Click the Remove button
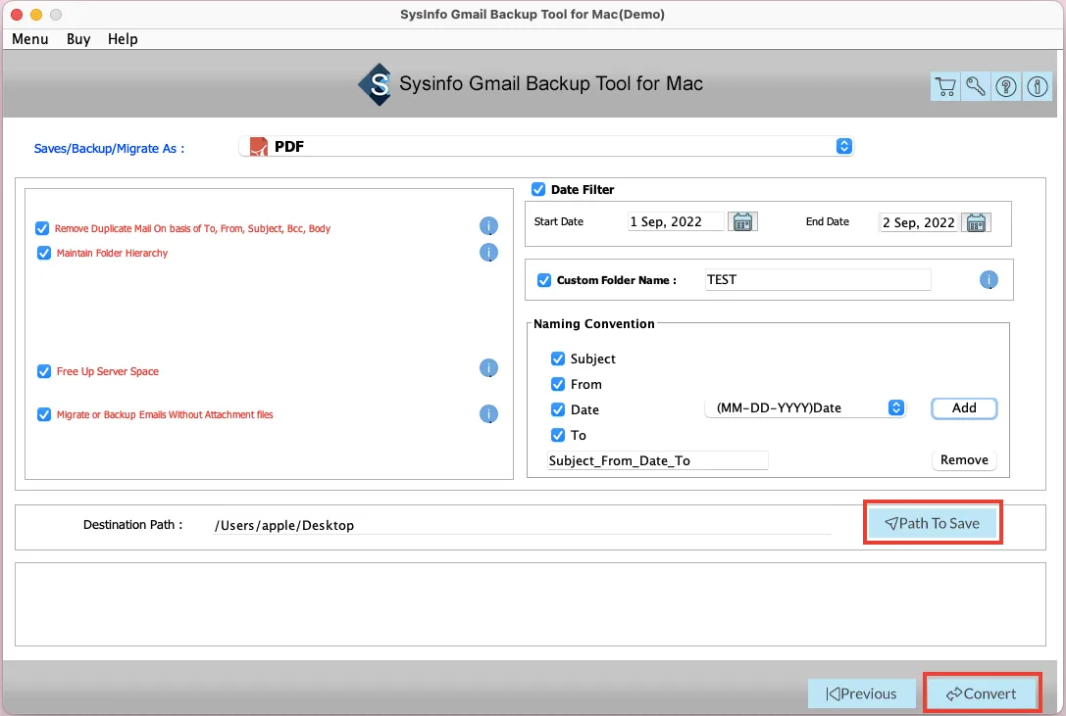The height and width of the screenshot is (716, 1066). 963,460
